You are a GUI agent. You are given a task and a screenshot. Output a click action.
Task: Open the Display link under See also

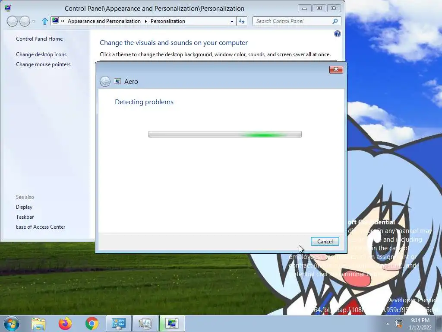coord(24,207)
